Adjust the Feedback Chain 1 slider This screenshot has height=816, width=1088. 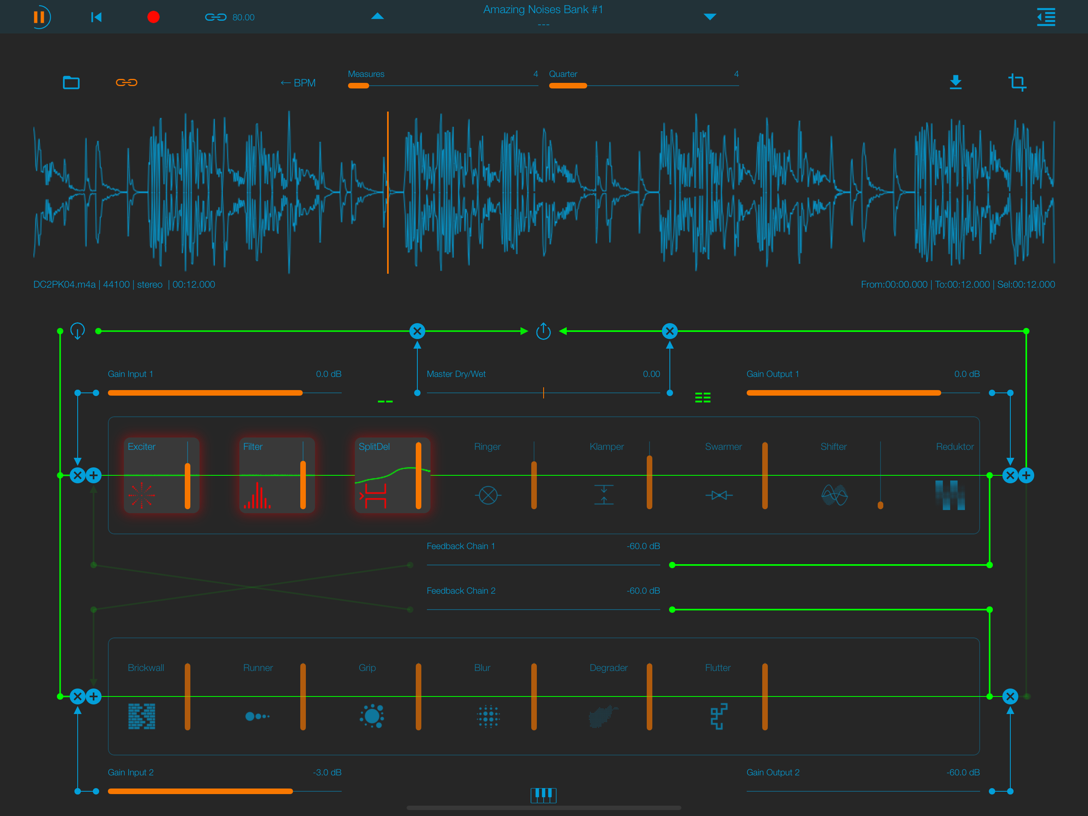(x=543, y=565)
